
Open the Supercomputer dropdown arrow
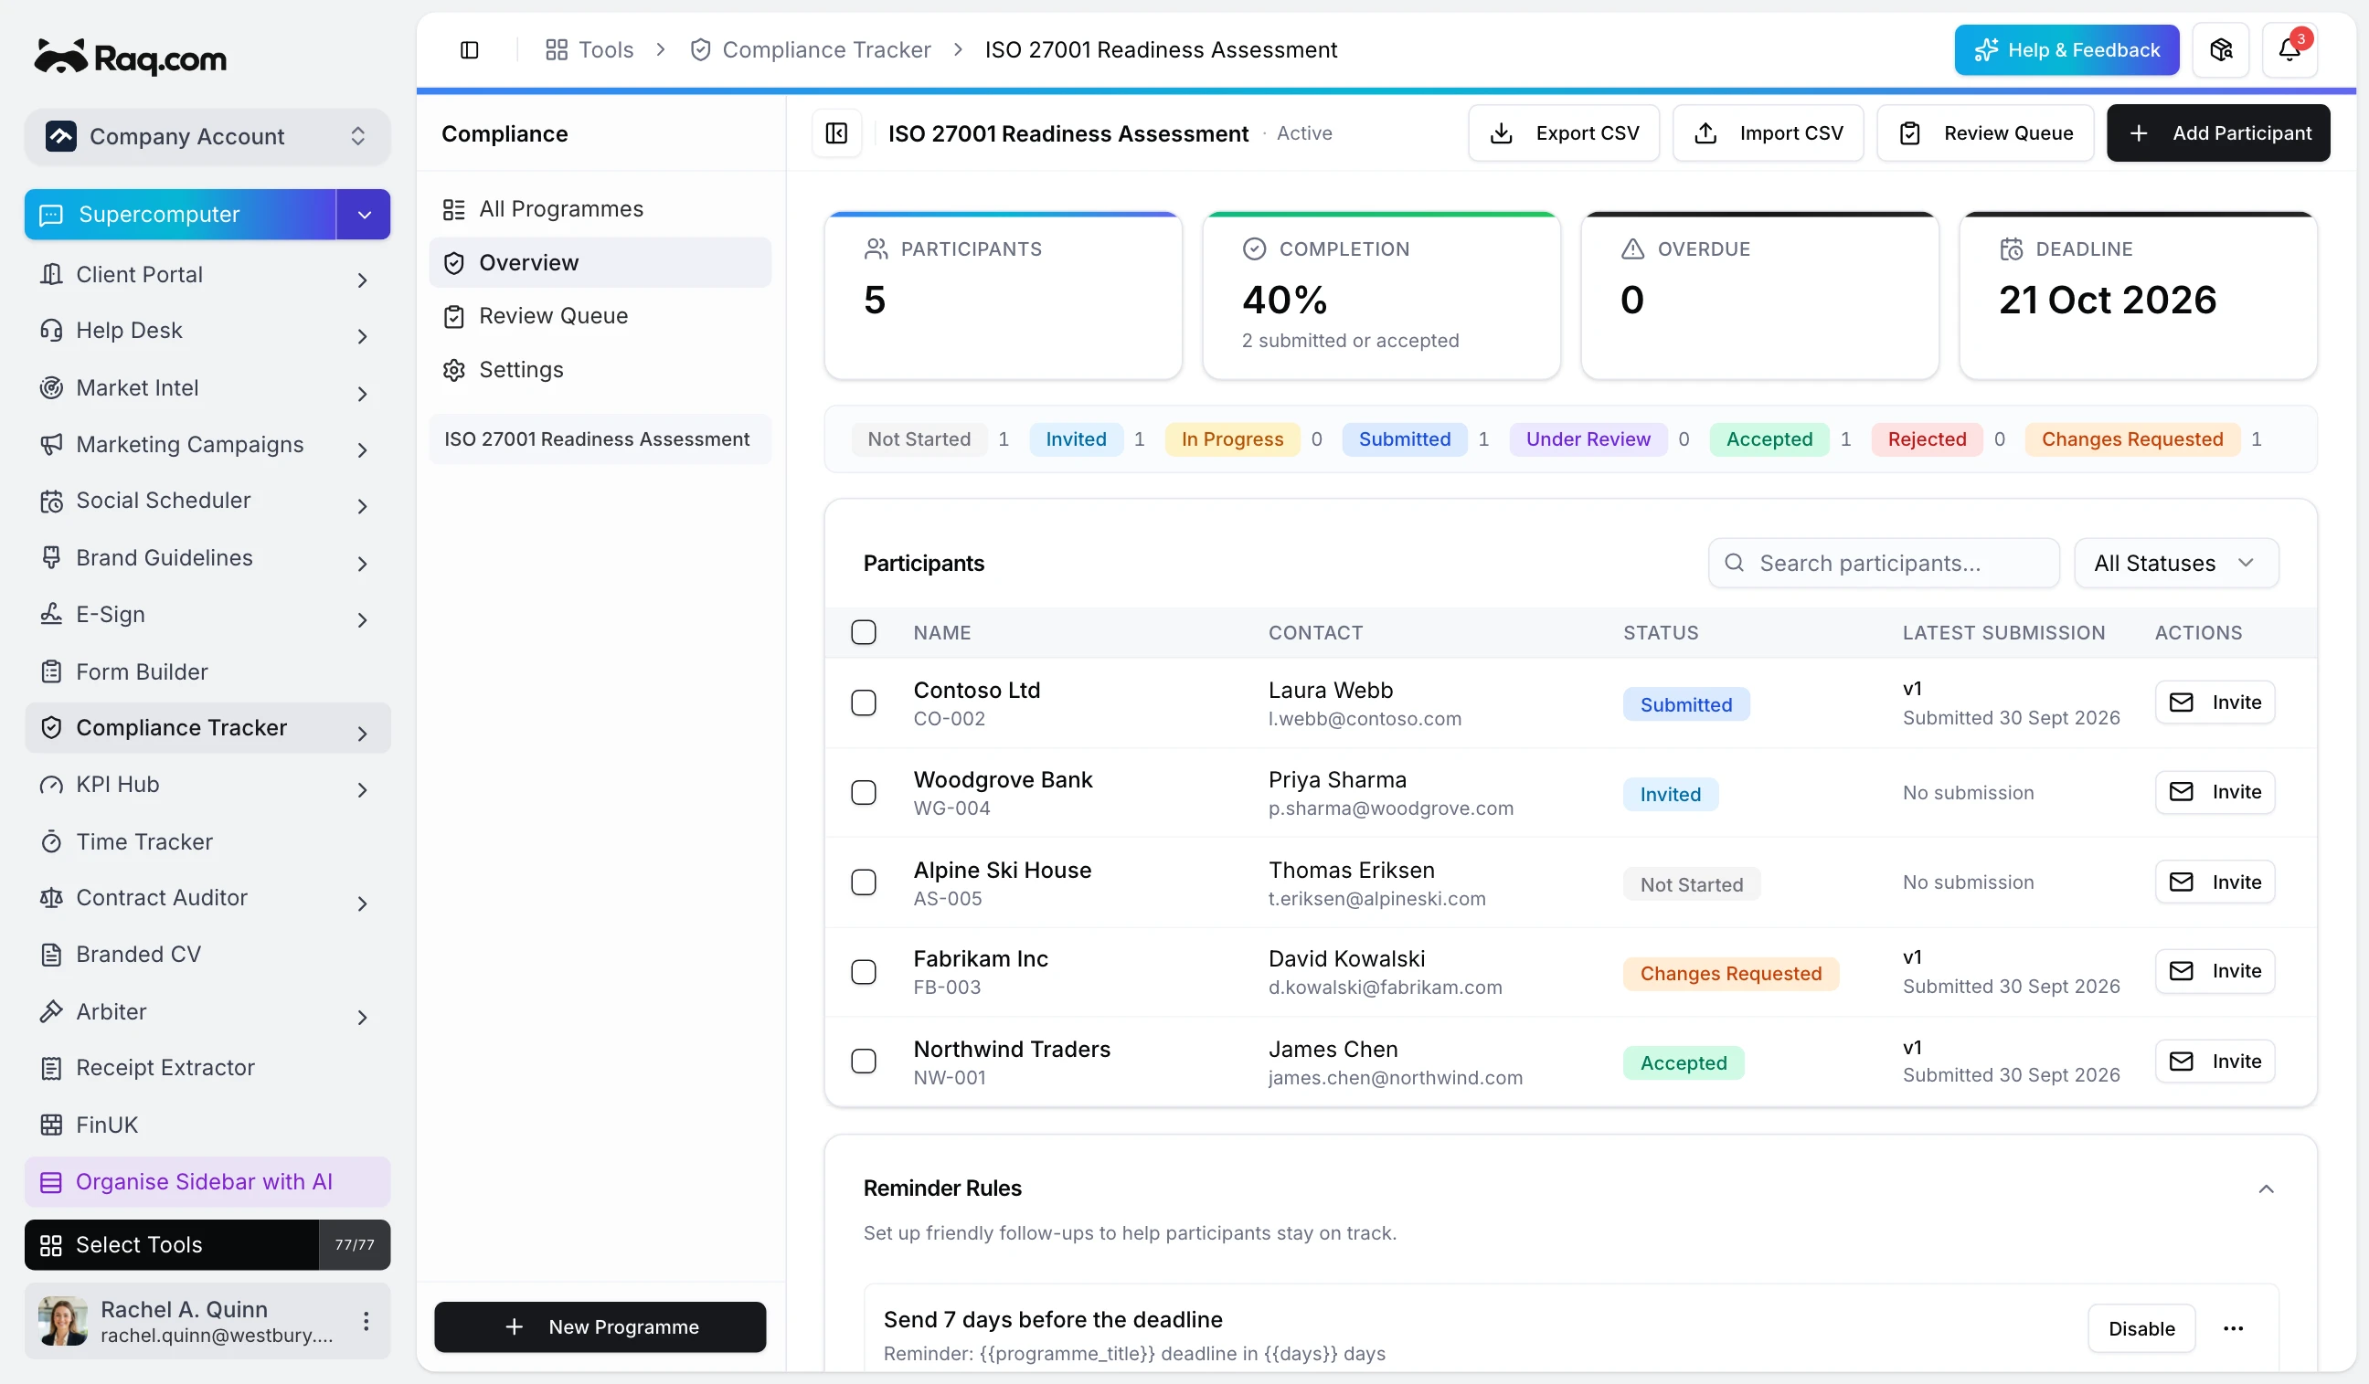pyautogui.click(x=364, y=215)
